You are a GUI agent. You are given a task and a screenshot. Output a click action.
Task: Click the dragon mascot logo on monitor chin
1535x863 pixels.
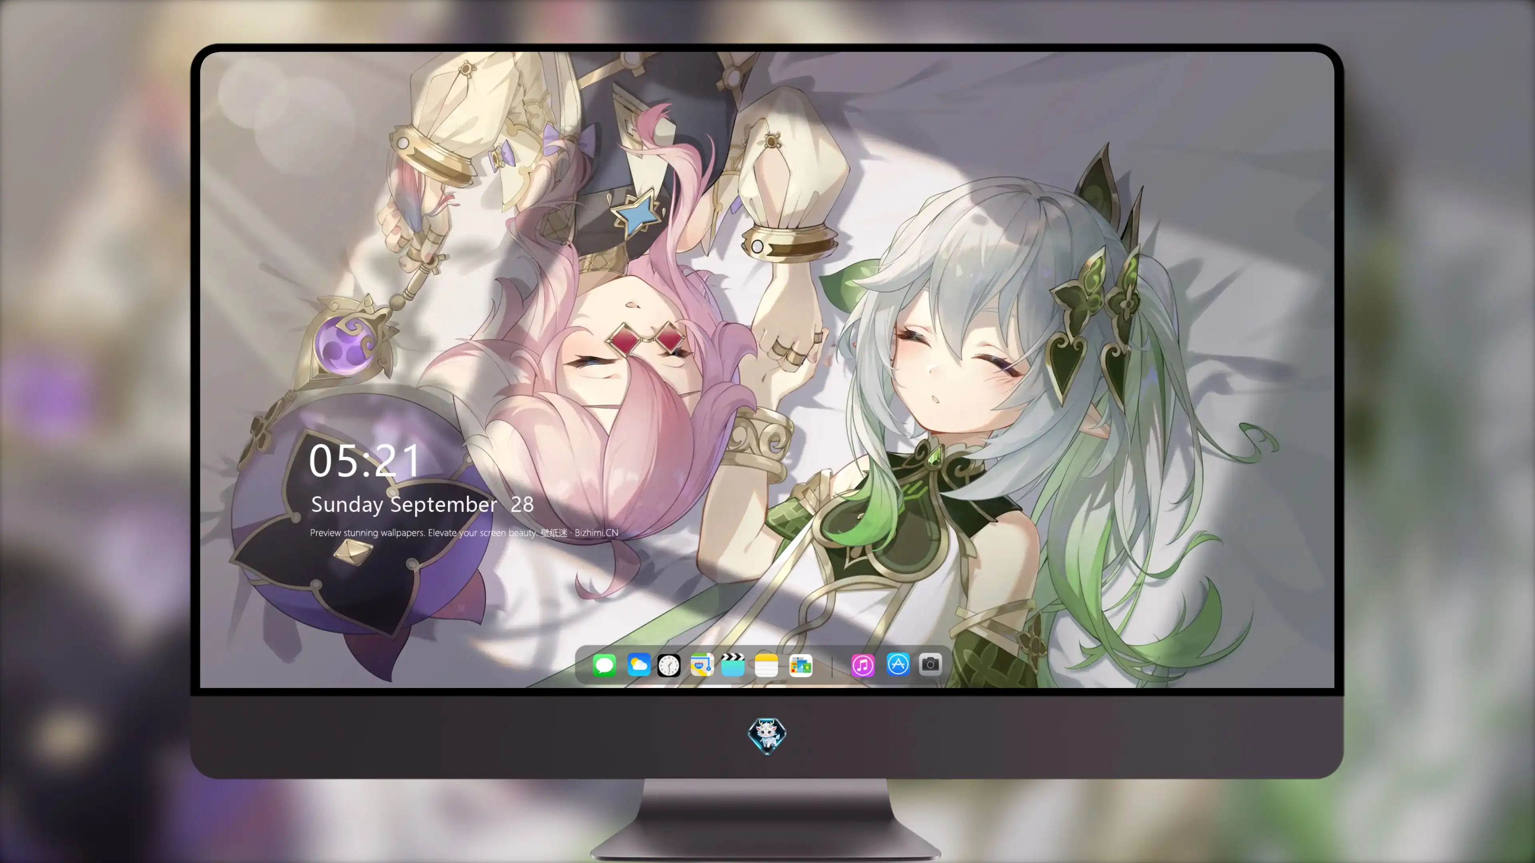click(x=767, y=736)
